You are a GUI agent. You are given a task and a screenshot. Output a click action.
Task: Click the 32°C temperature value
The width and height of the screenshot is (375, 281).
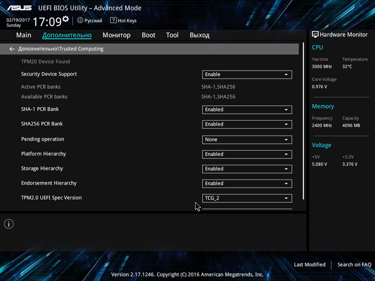click(347, 67)
